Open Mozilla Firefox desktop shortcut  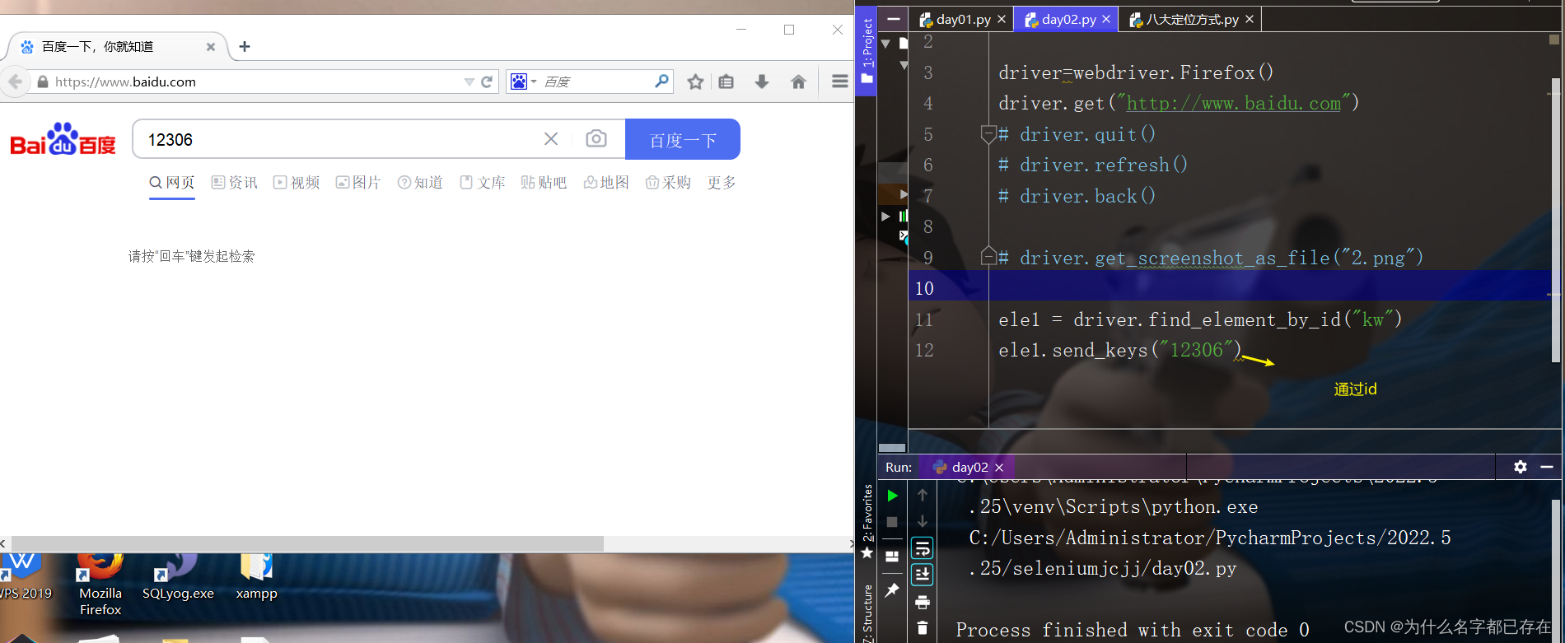click(x=100, y=586)
